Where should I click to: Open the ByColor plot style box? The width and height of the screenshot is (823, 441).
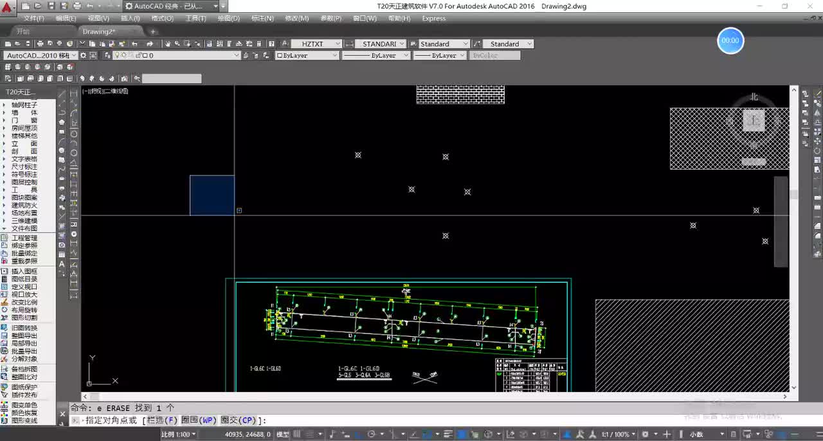pos(494,55)
